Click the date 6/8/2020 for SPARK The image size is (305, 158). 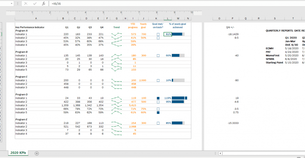291,59
